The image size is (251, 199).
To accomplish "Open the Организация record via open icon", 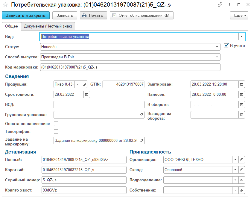I will coord(242,160).
